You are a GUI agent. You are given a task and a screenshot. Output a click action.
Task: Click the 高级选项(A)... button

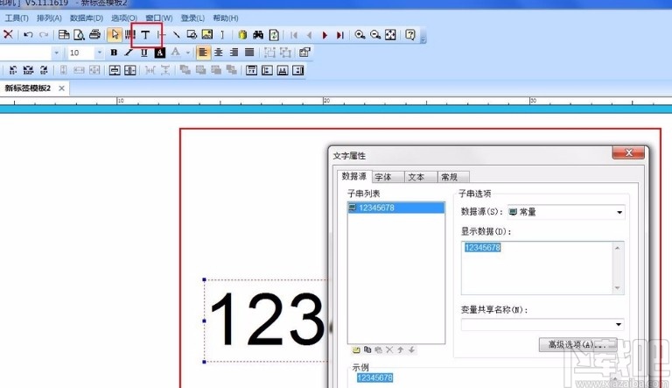[577, 344]
